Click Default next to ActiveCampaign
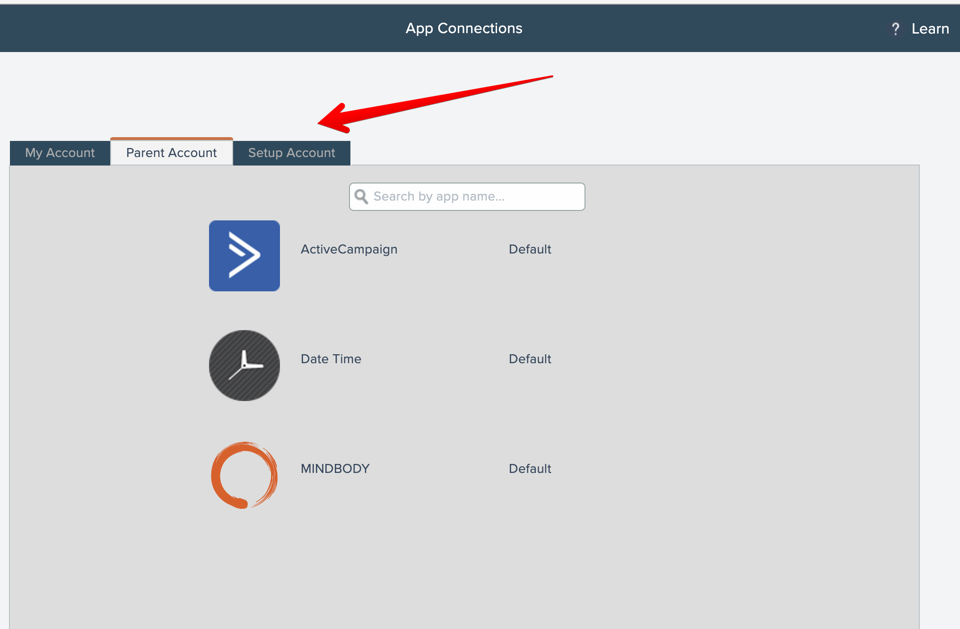 (x=530, y=249)
